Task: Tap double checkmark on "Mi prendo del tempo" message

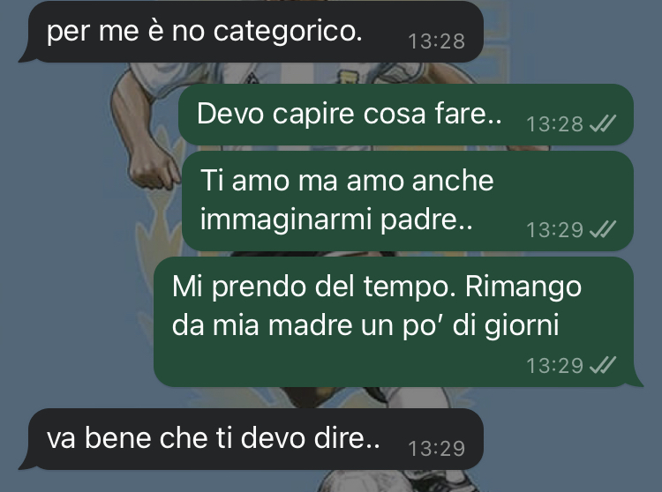Action: click(603, 365)
